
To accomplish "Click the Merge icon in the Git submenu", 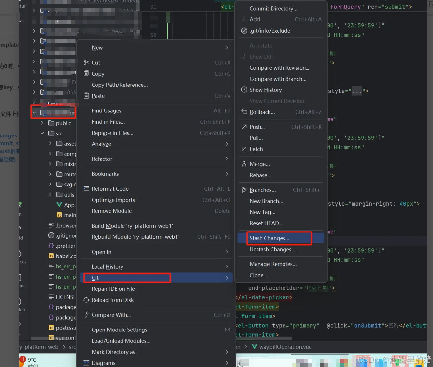I will pos(244,164).
